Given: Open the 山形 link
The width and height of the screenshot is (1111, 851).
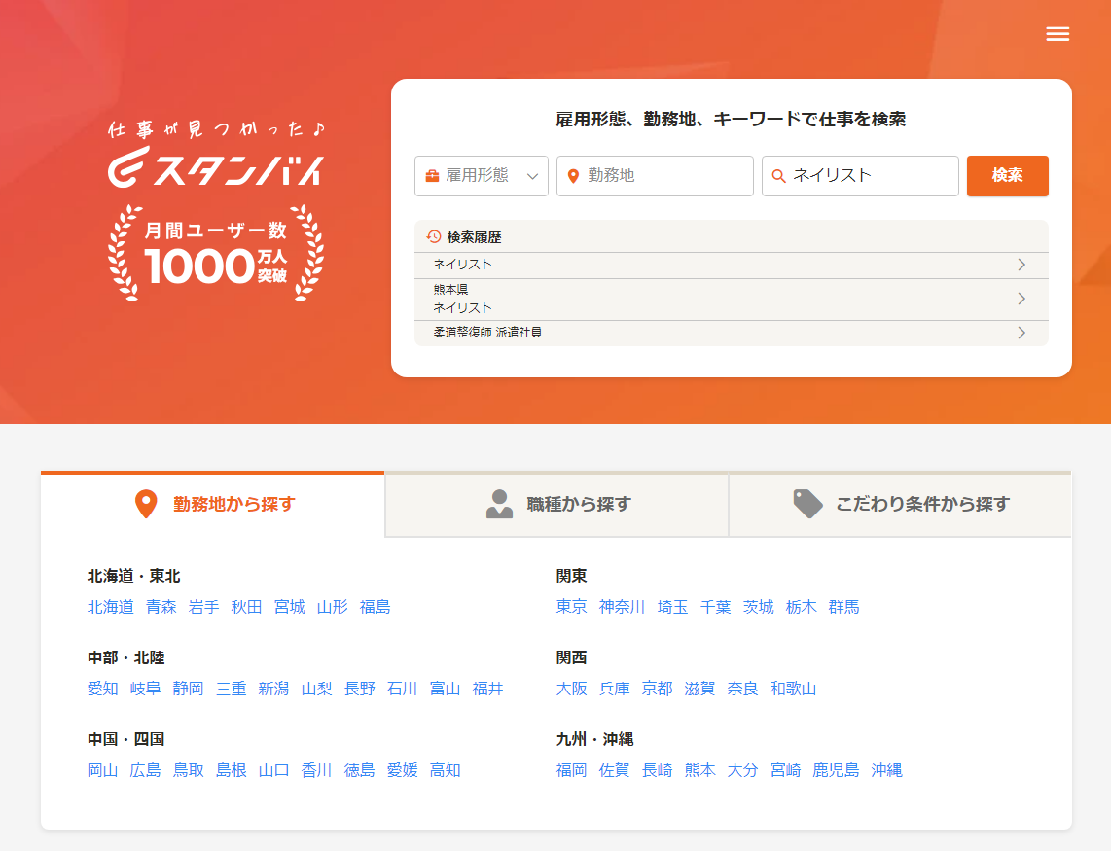Looking at the screenshot, I should [x=333, y=607].
